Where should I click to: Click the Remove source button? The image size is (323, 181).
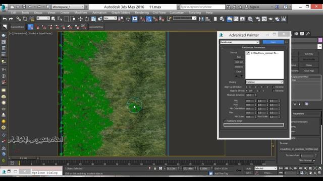pos(239,67)
